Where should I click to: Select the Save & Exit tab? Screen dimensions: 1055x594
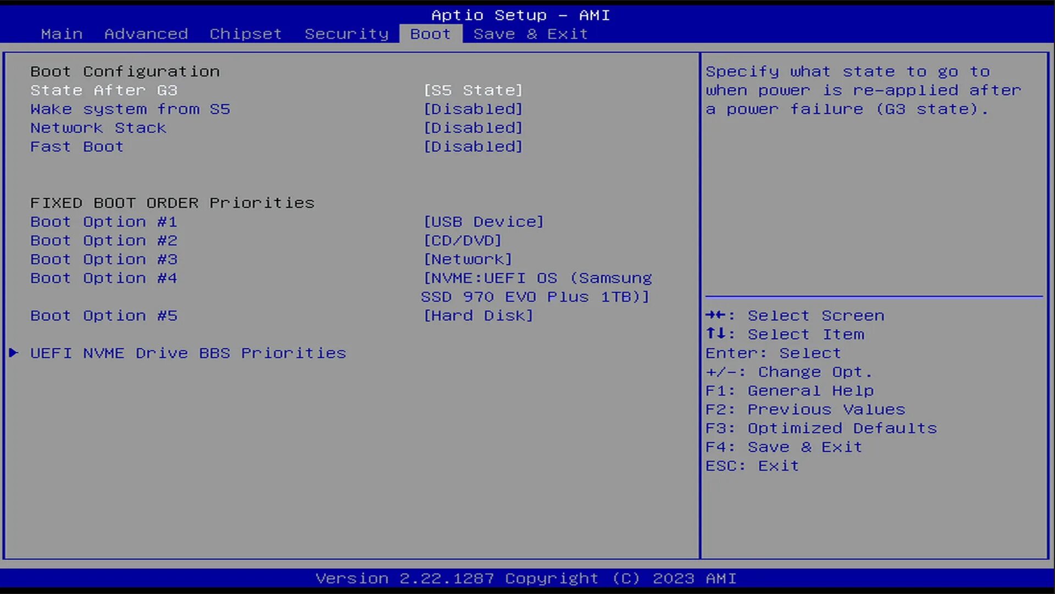530,34
